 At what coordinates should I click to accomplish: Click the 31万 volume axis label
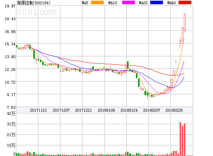click(x=11, y=124)
